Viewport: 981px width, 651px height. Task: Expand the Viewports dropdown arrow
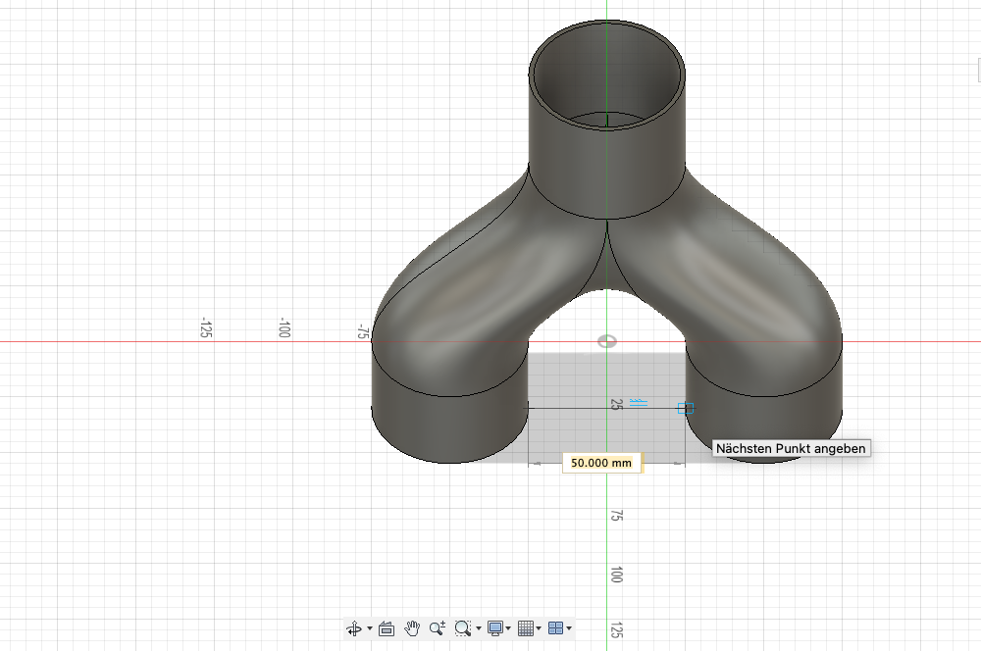[569, 628]
